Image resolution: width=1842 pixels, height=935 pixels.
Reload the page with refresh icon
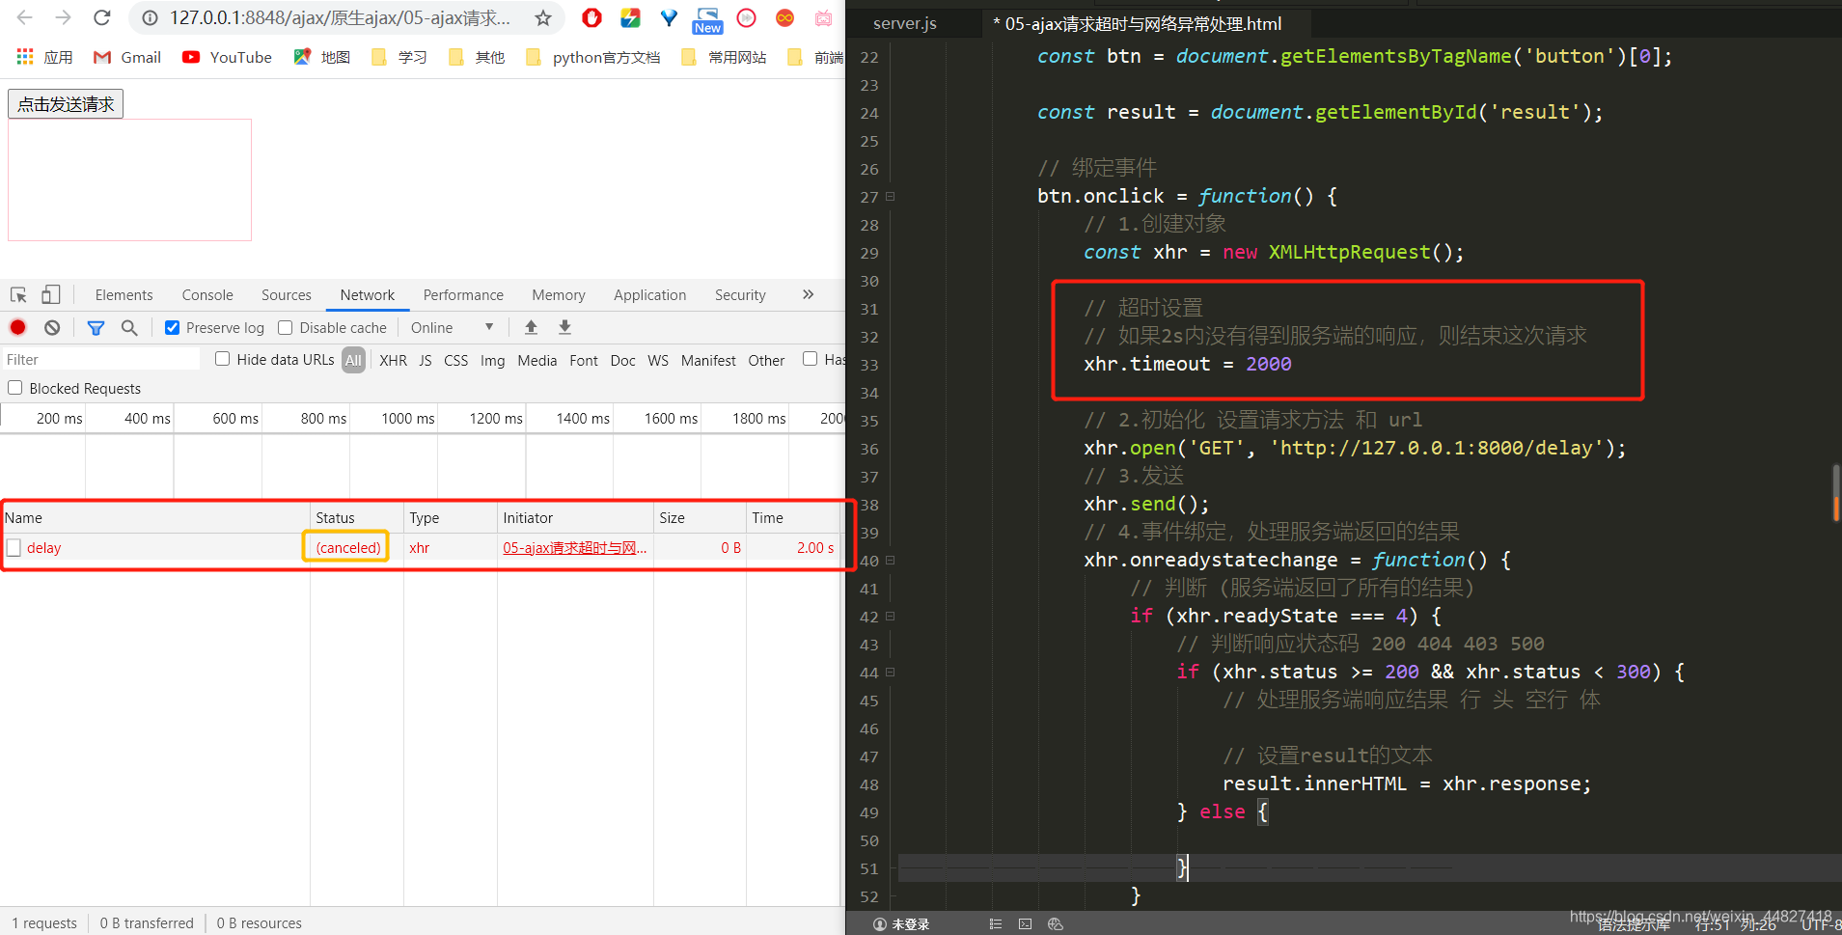(x=102, y=17)
